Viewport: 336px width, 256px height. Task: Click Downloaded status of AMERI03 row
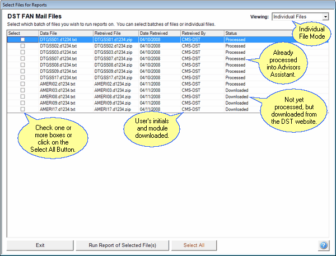coord(237,90)
